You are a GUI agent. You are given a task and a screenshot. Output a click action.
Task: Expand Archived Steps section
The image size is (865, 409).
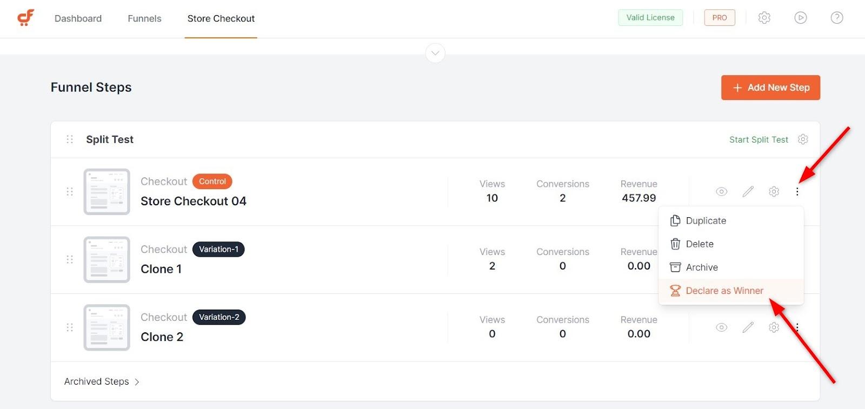[102, 381]
